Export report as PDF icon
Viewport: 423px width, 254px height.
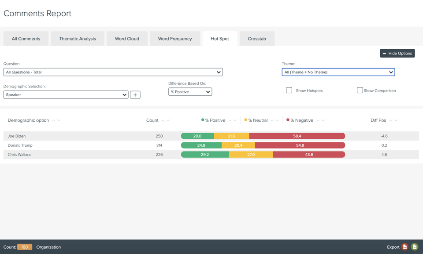tap(404, 247)
